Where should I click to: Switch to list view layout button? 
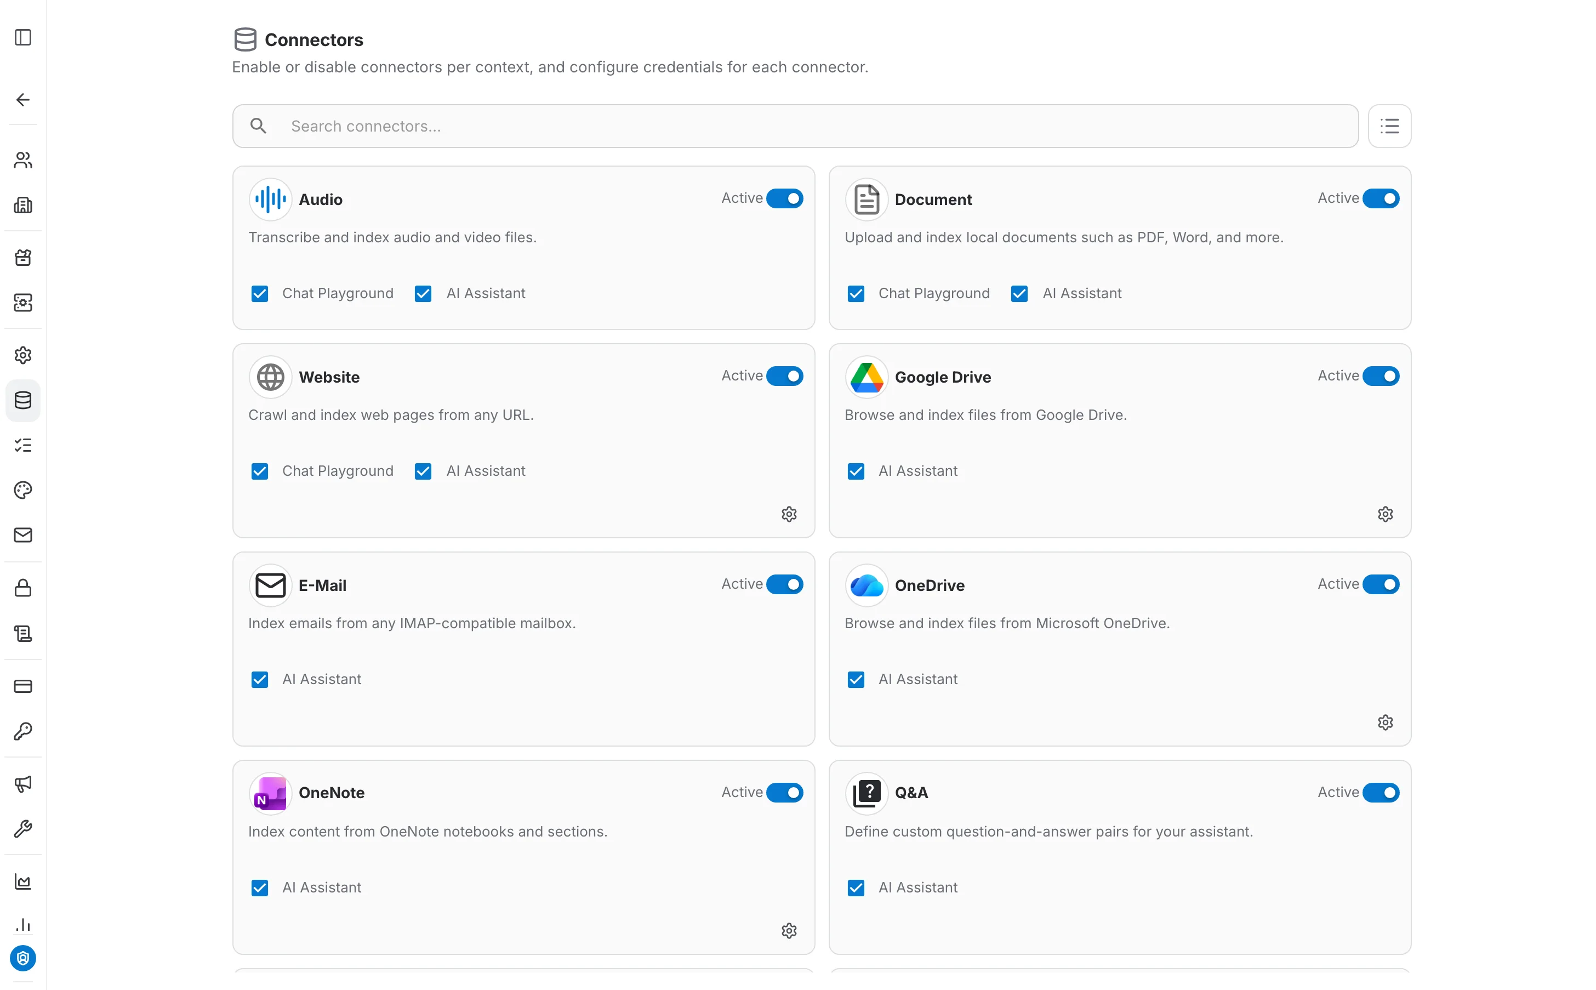(x=1389, y=126)
